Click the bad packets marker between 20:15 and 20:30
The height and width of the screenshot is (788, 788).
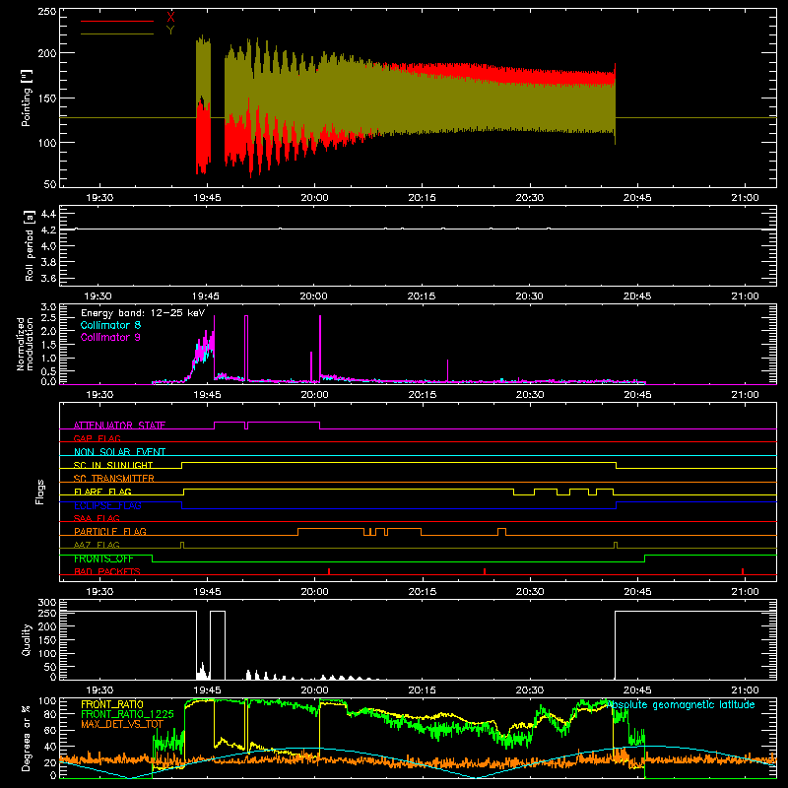[485, 571]
